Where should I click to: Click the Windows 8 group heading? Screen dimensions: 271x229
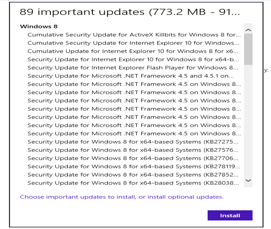(x=38, y=26)
